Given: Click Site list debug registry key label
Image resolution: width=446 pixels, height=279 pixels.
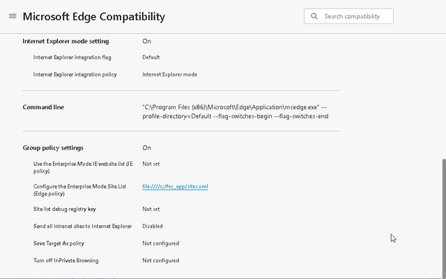Looking at the screenshot, I should point(65,209).
